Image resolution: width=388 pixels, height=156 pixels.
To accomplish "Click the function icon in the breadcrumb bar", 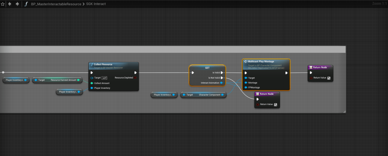I will click(x=26, y=4).
